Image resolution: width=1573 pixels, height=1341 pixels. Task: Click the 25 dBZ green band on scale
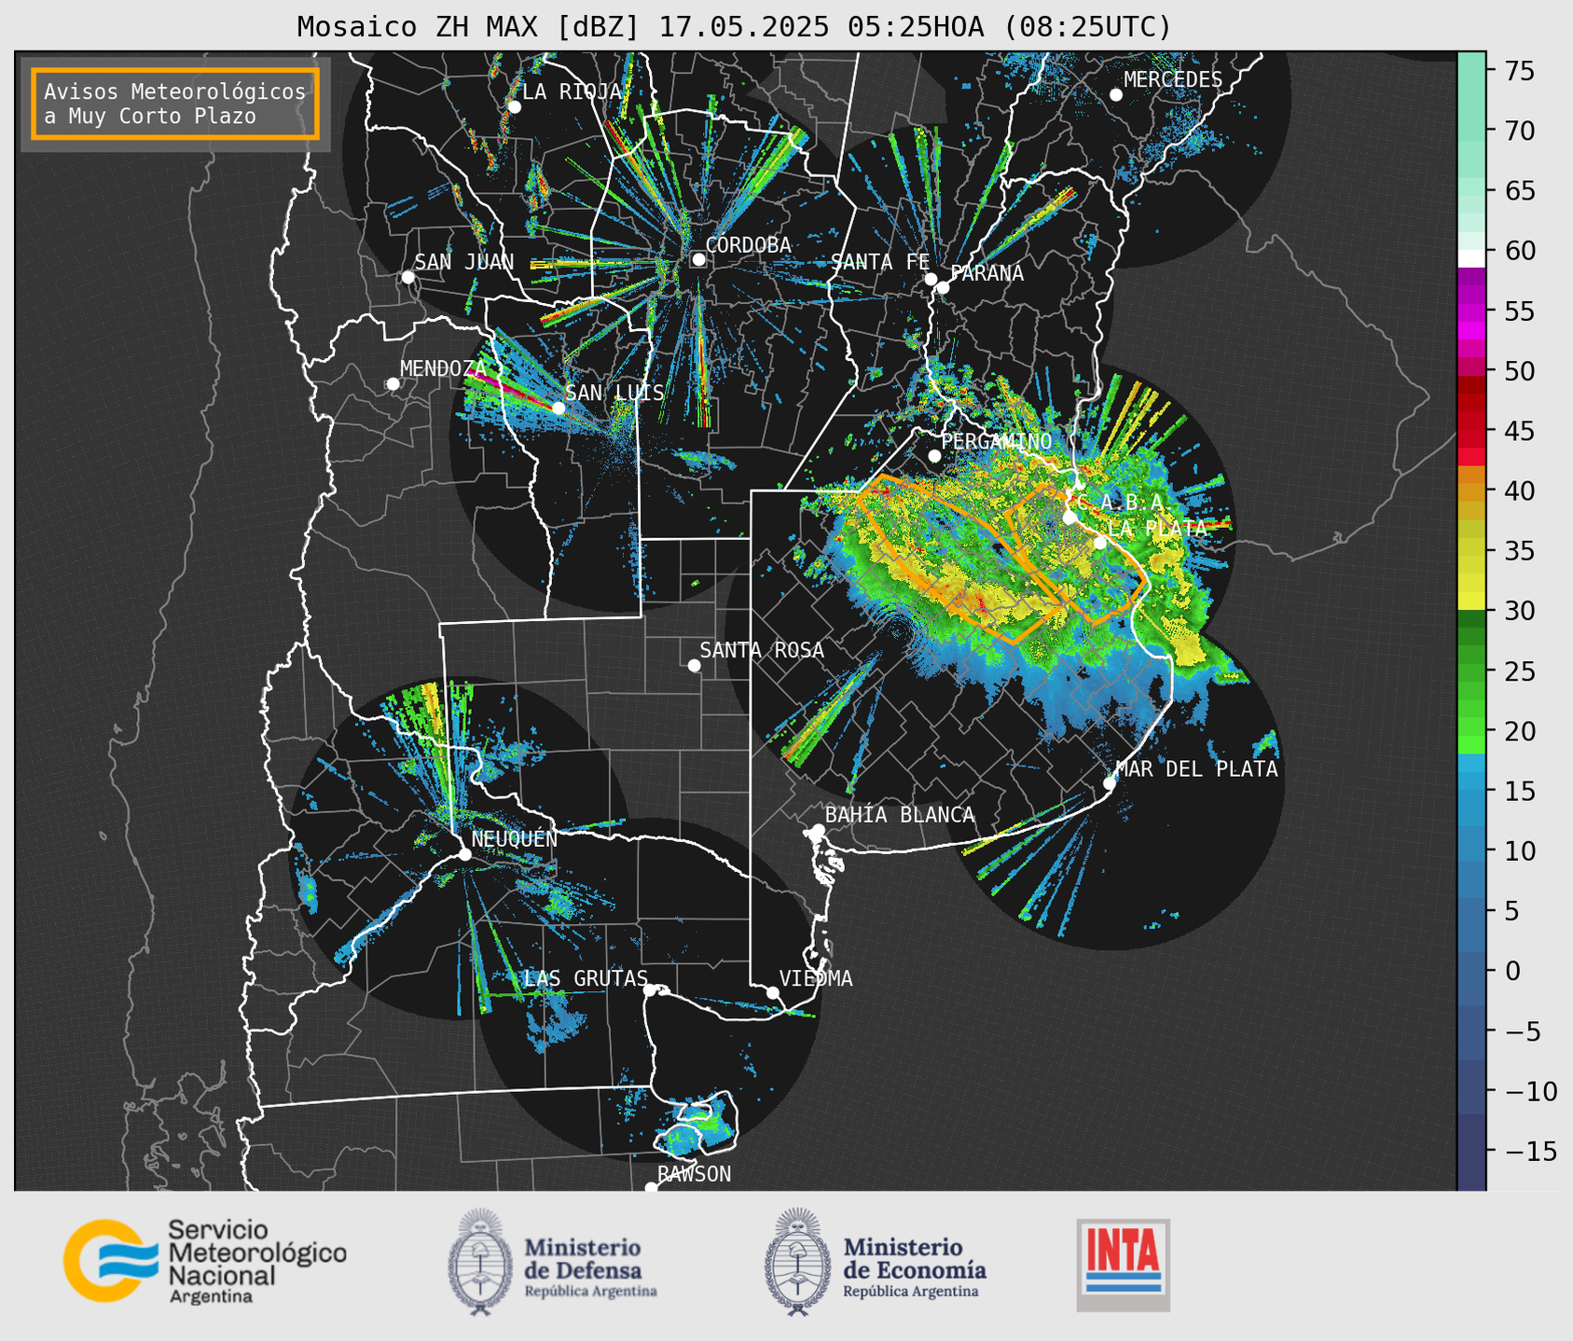click(1471, 671)
